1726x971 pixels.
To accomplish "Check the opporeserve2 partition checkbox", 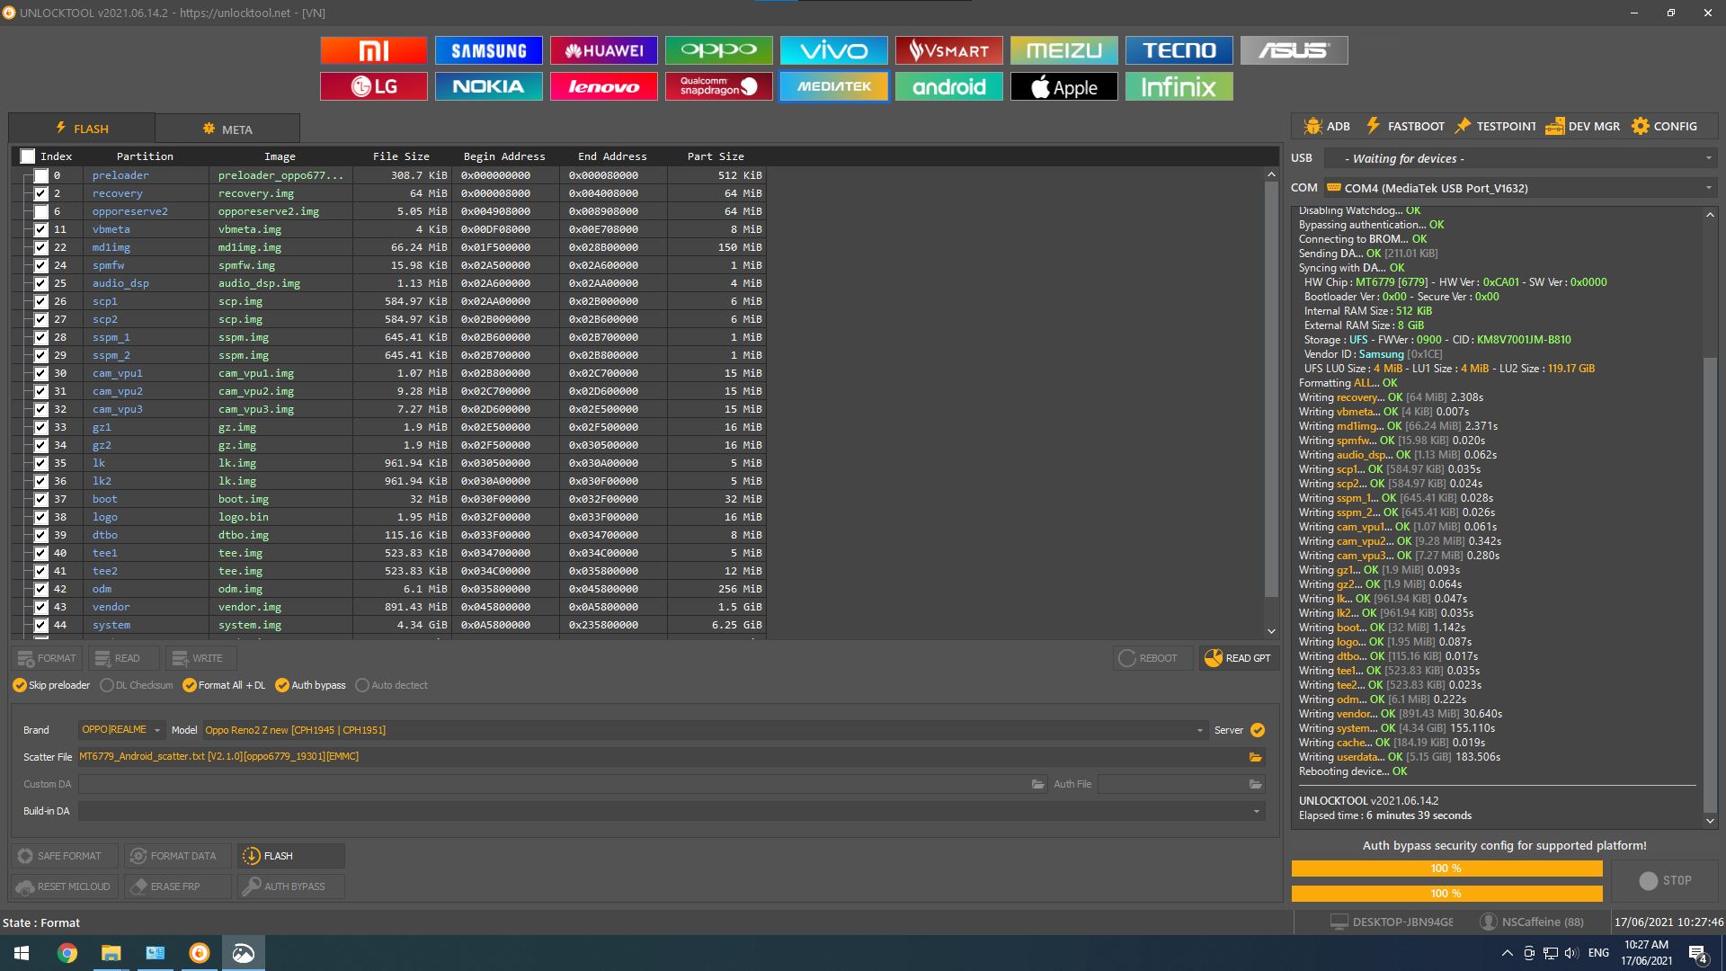I will coord(41,211).
